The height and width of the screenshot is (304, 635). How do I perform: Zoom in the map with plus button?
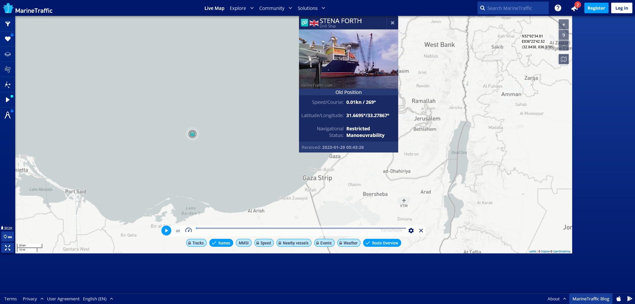click(x=564, y=24)
